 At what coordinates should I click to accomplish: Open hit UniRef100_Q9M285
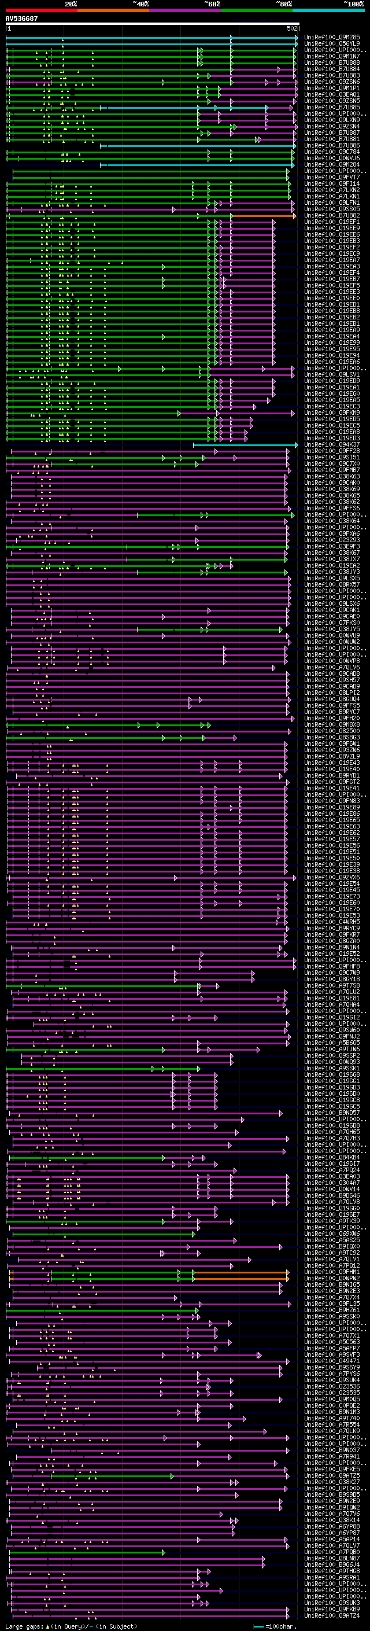click(332, 38)
